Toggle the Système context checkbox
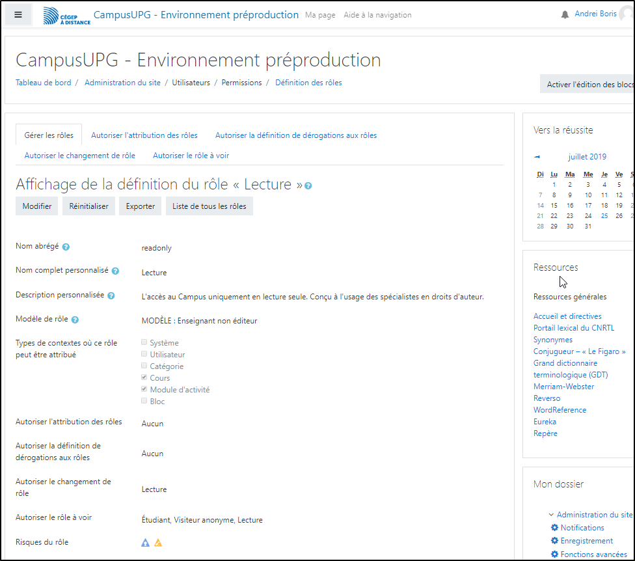Screen dimensions: 635x561 pos(144,343)
